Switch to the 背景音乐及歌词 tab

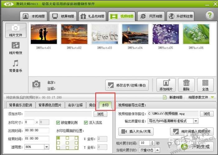21,105
